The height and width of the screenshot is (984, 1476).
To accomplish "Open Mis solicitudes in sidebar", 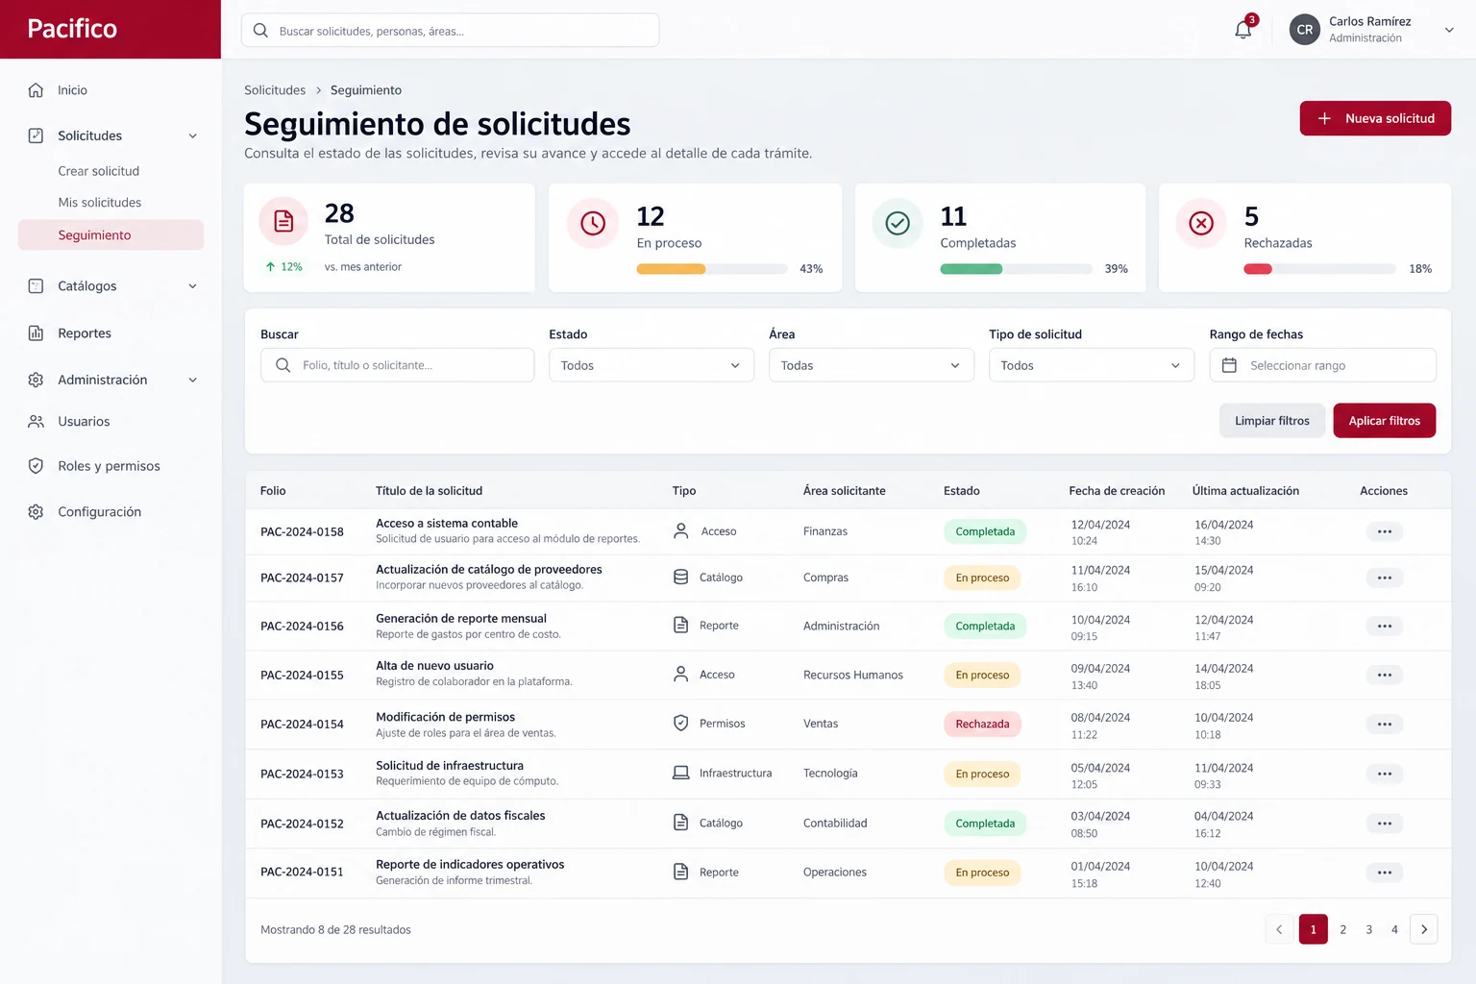I will (99, 202).
